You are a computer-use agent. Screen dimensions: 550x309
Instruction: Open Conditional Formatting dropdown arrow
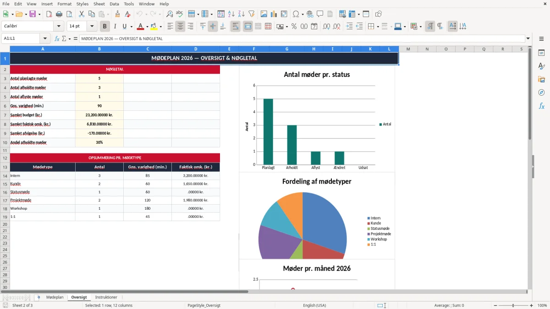[420, 27]
